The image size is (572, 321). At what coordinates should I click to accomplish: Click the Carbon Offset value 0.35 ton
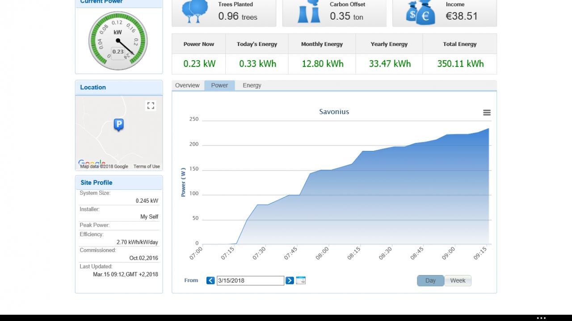click(x=346, y=17)
